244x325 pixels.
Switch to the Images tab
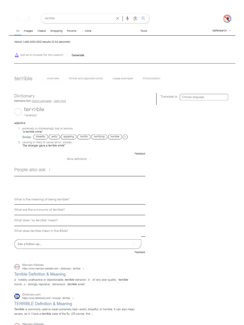[x=28, y=31]
